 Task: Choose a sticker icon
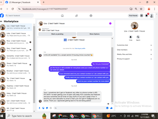pyautogui.click(x=47, y=108)
